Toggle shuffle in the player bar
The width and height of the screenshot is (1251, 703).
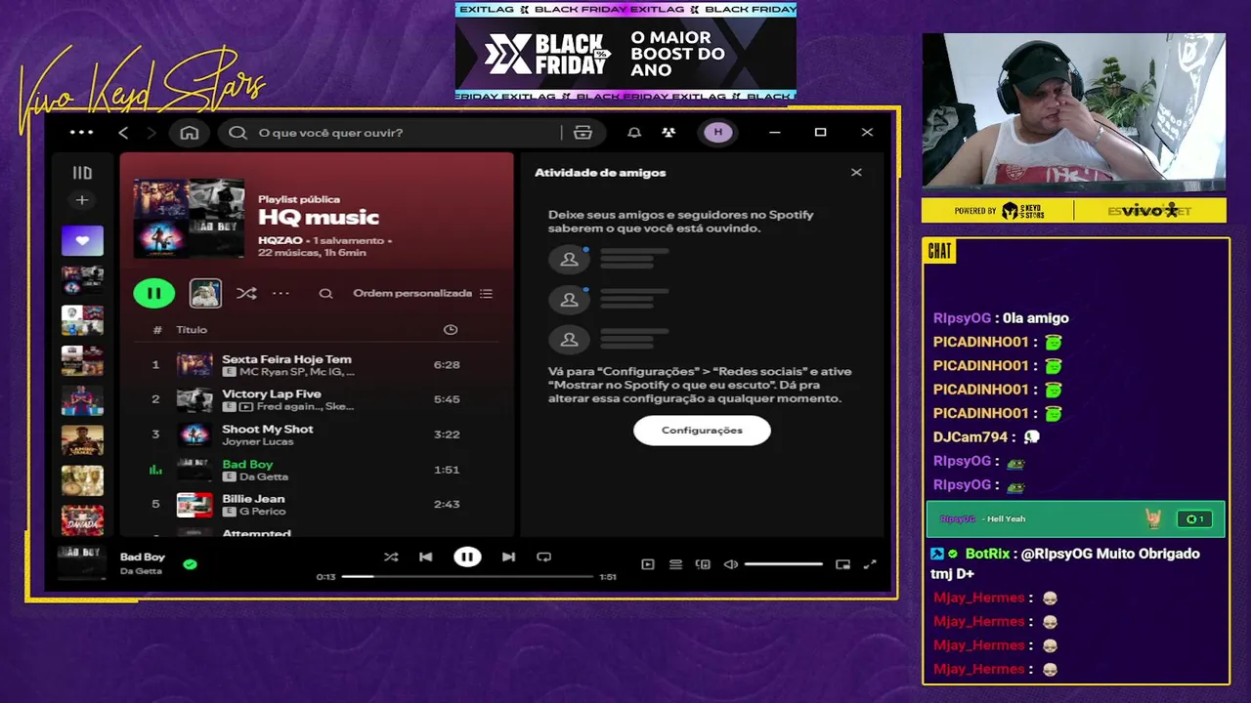tap(391, 557)
